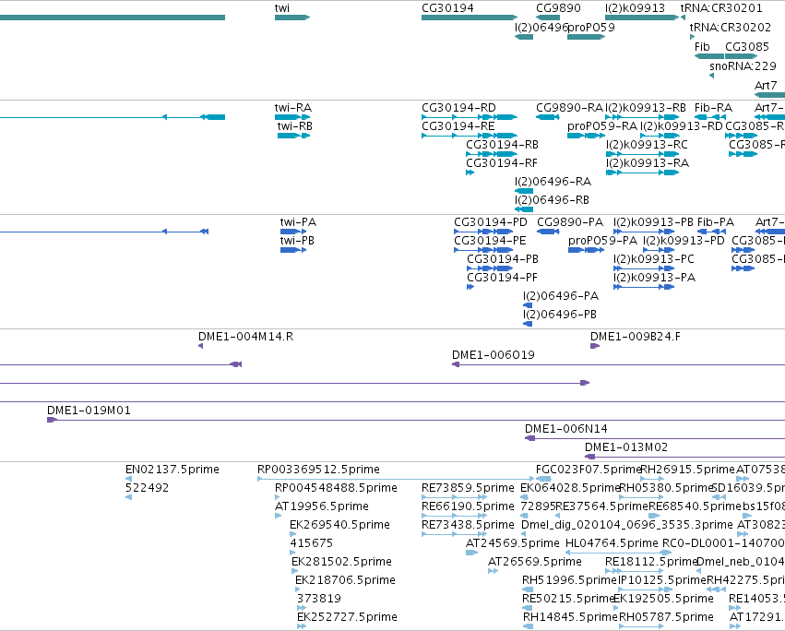785x631 pixels.
Task: Click the l(2)06496-PA protein label
Action: coord(561,296)
